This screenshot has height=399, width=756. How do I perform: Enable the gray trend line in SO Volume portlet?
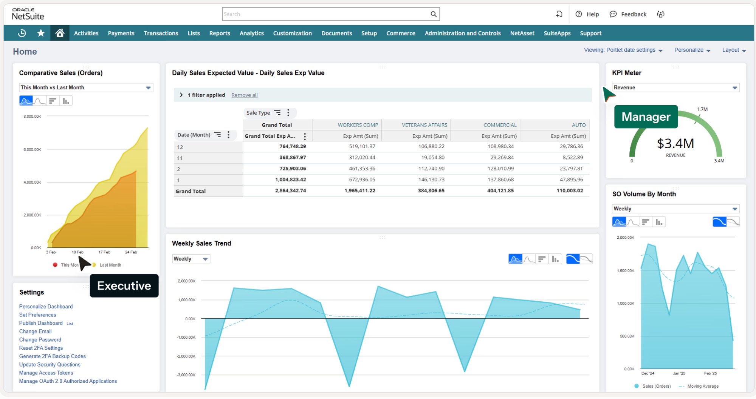click(733, 222)
